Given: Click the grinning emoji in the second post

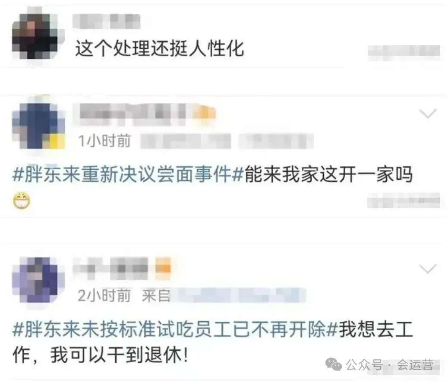Looking at the screenshot, I should point(22,201).
